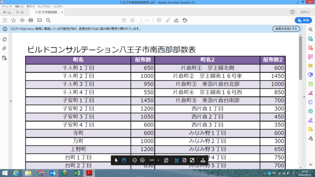Expand left navigation pane arrow
This screenshot has height=177, width=315.
pyautogui.click(x=11, y=101)
